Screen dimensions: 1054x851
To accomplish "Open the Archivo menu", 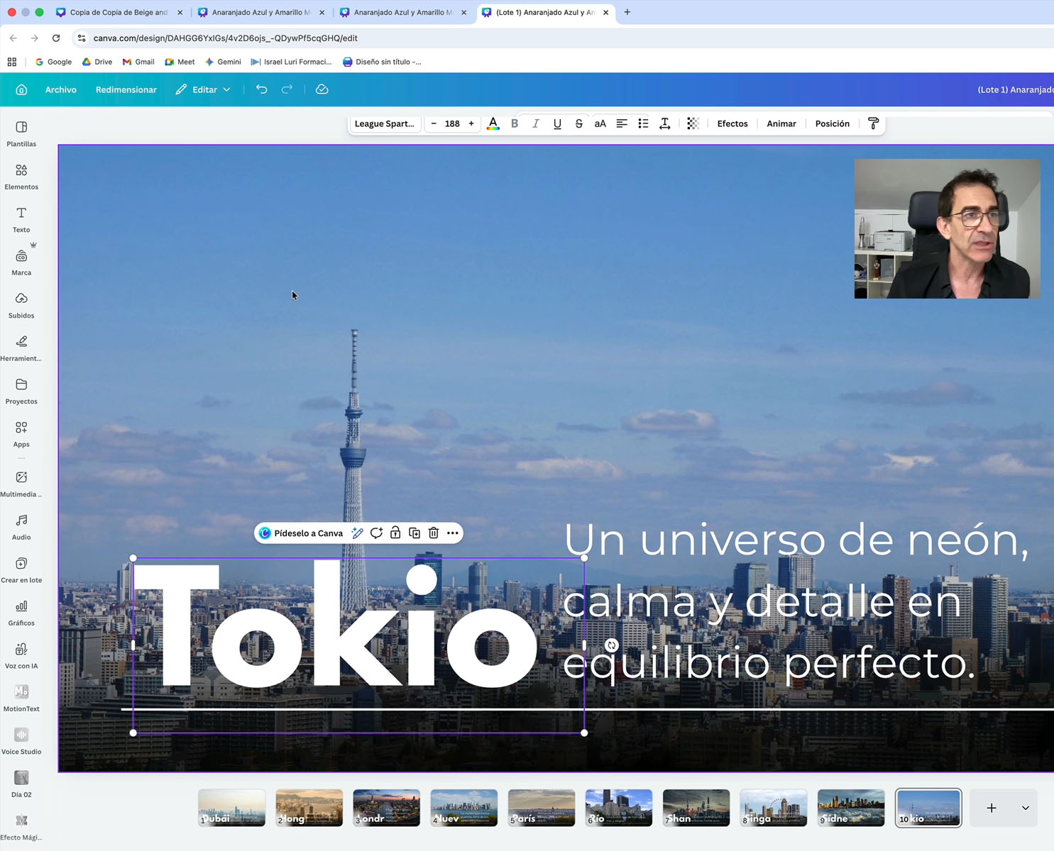I will point(61,89).
